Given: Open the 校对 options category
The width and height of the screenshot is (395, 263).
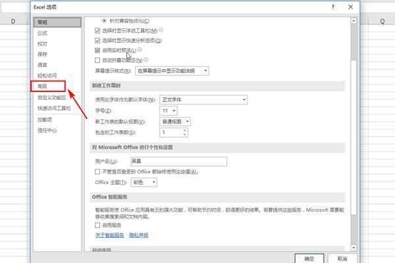Looking at the screenshot, I should click(42, 44).
